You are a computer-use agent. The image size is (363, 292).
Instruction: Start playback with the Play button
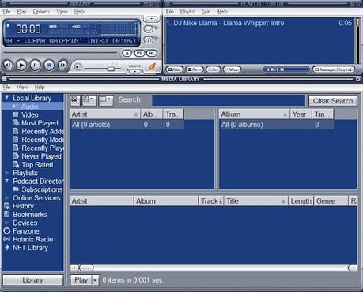point(21,65)
